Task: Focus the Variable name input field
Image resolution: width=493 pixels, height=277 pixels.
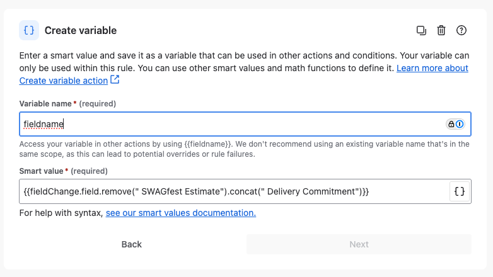Action: pyautogui.click(x=245, y=124)
